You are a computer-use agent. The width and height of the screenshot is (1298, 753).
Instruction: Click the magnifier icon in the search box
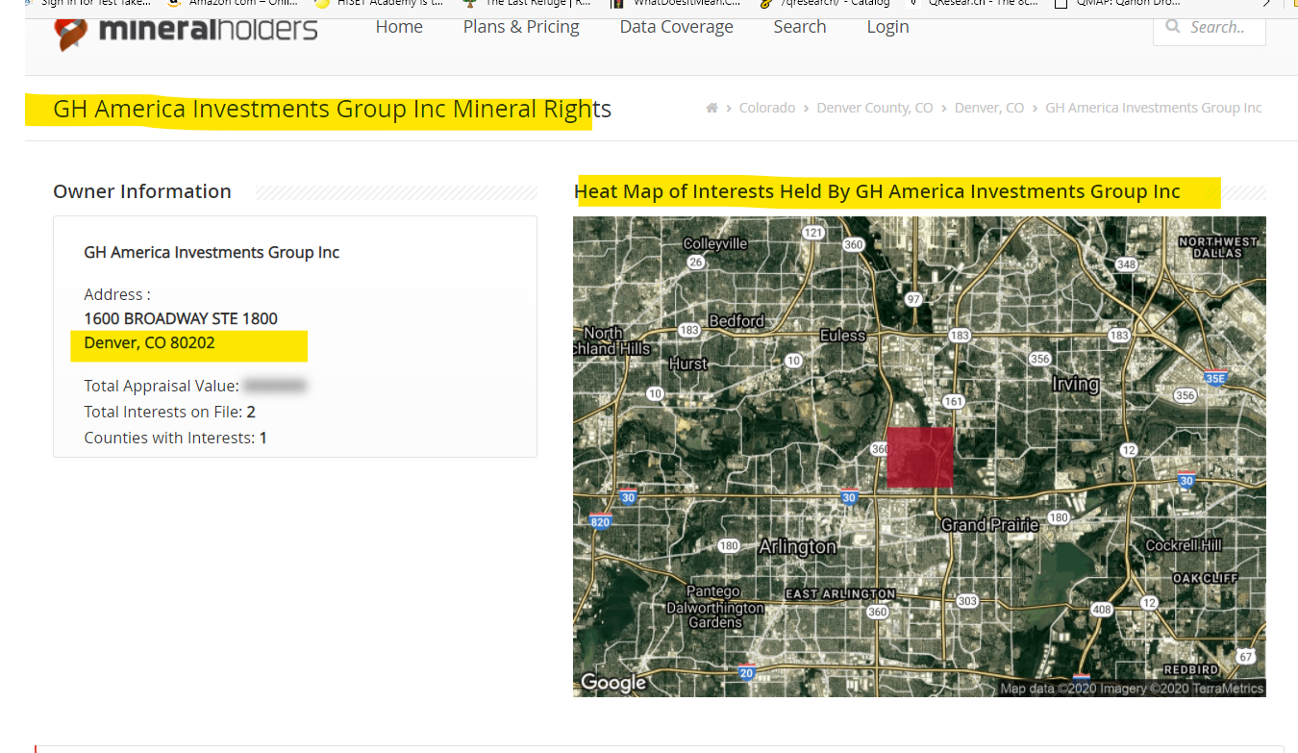(x=1173, y=27)
